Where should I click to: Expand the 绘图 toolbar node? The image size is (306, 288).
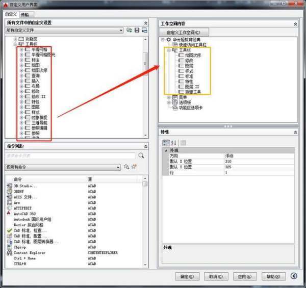[x=21, y=65]
